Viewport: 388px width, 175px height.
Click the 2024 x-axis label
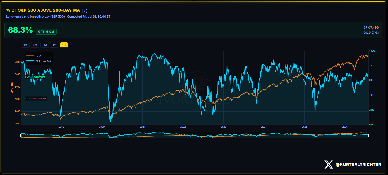(x=264, y=127)
